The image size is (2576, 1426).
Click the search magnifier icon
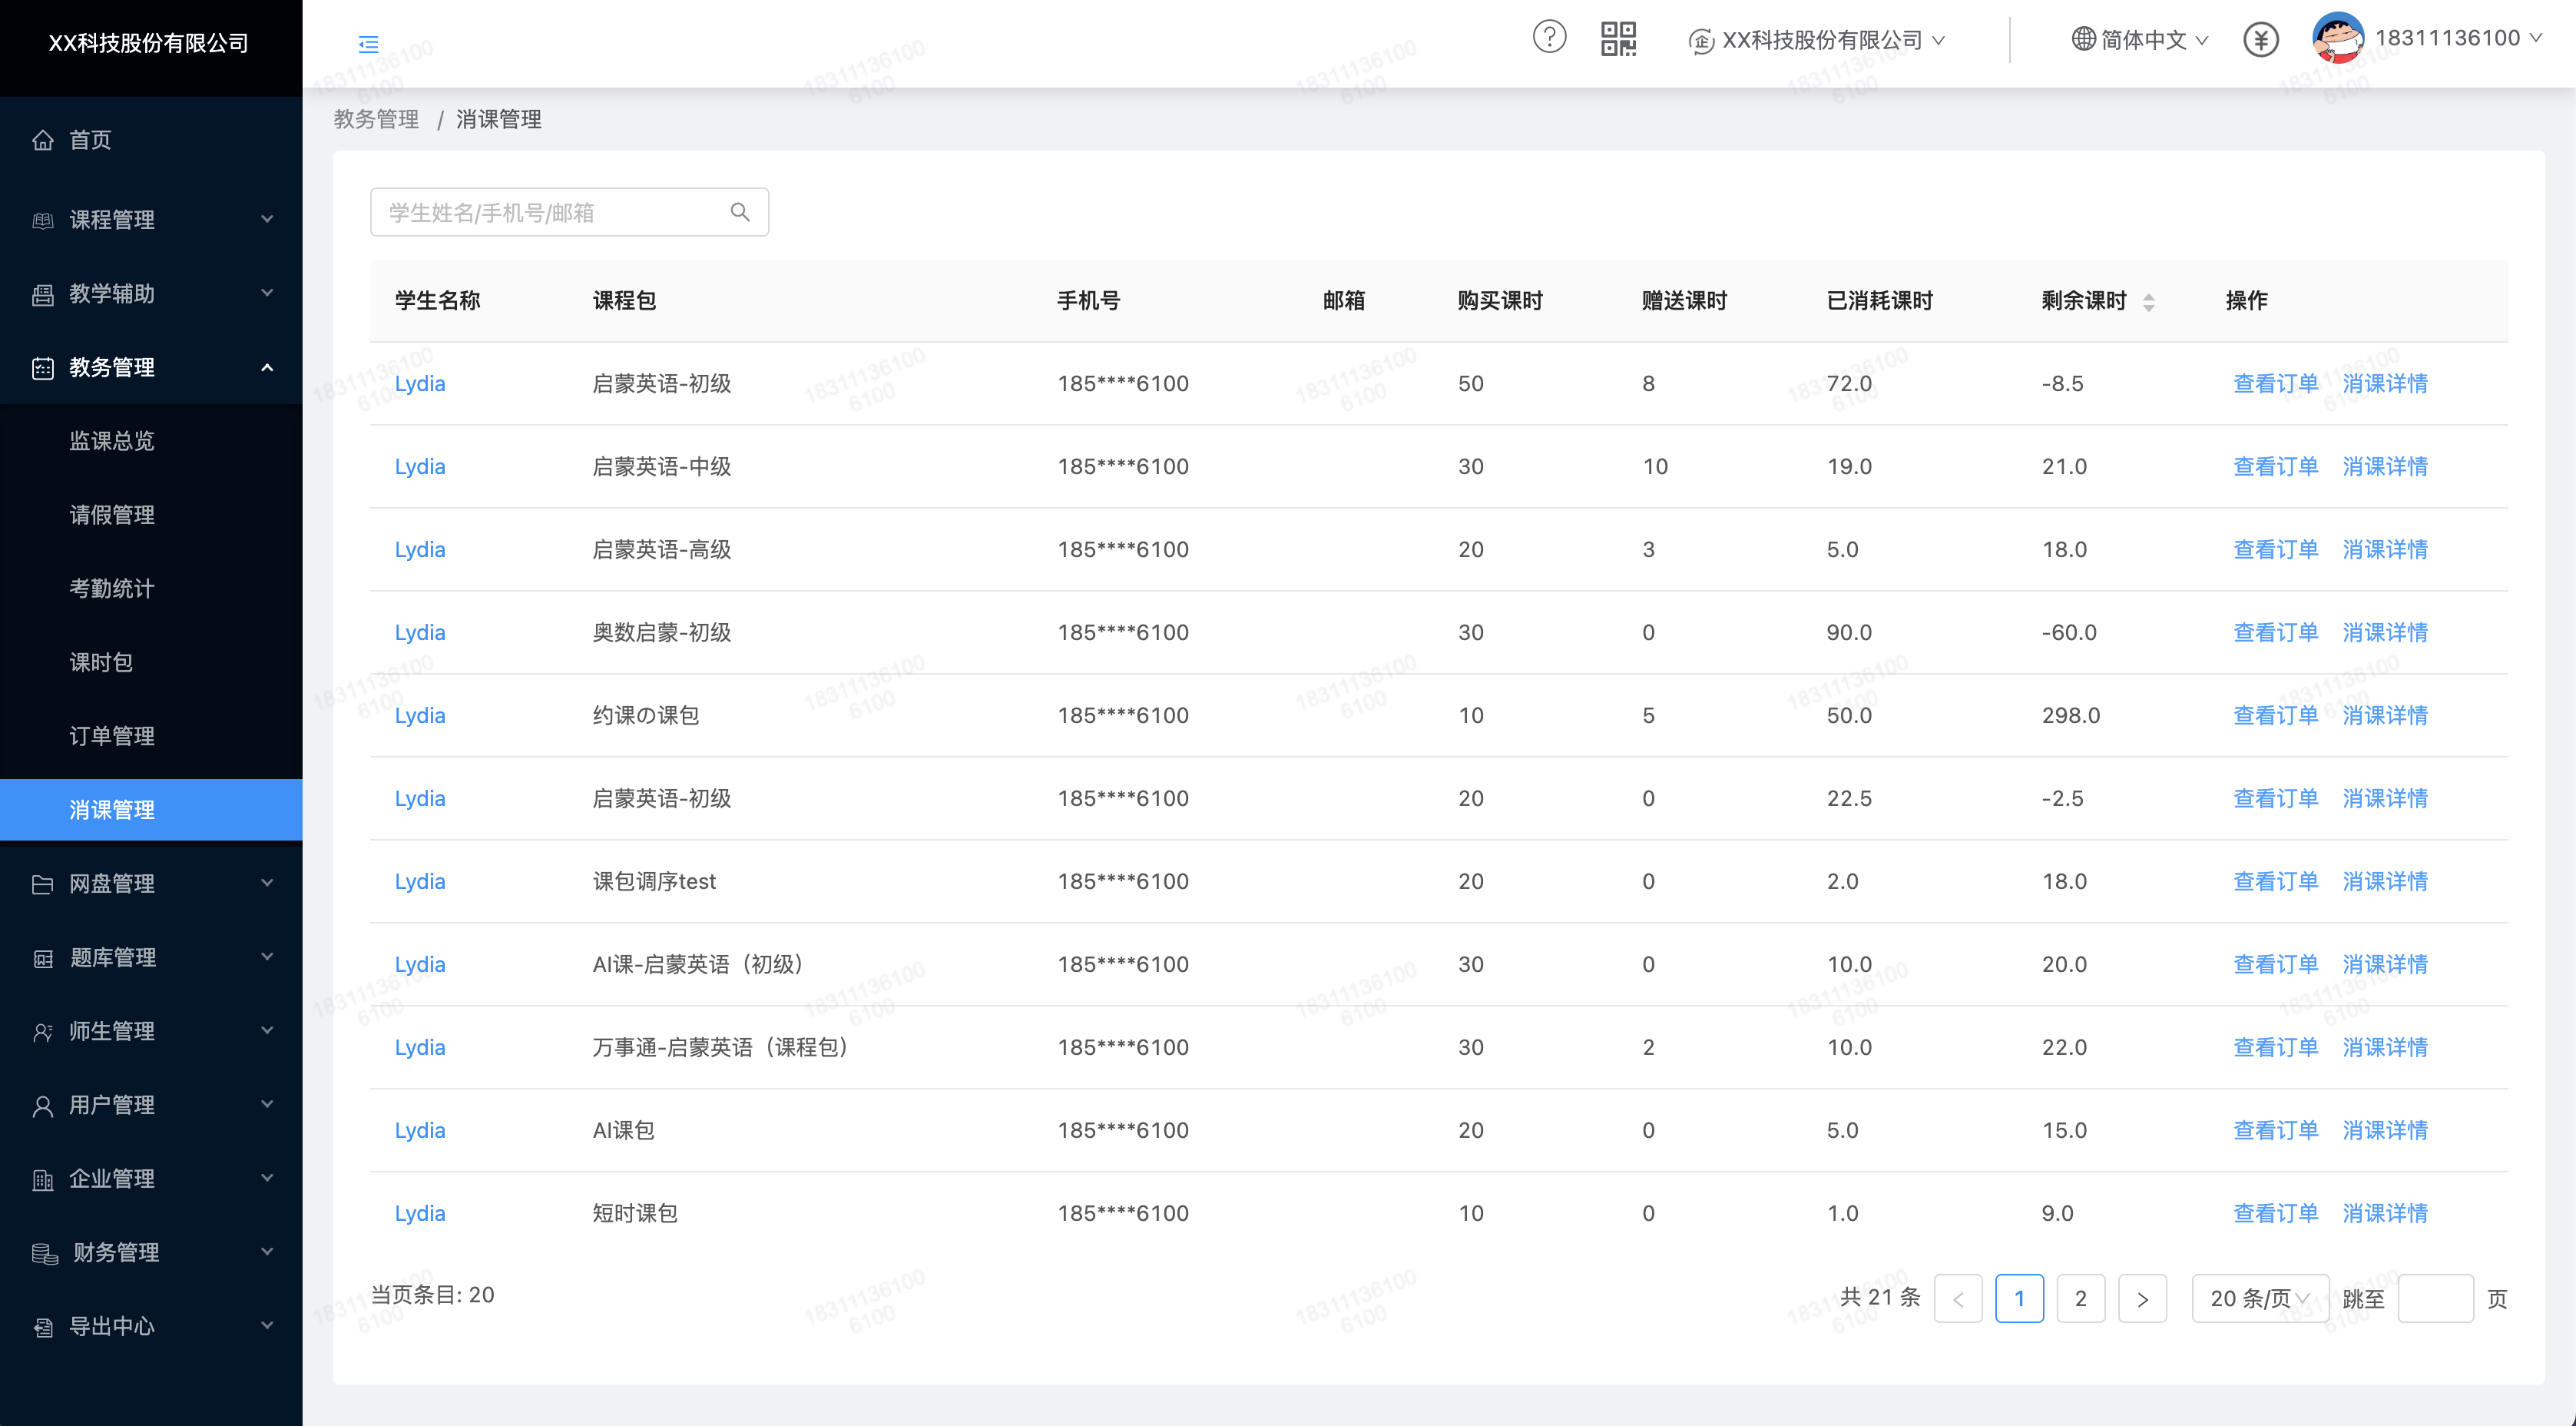pyautogui.click(x=740, y=212)
